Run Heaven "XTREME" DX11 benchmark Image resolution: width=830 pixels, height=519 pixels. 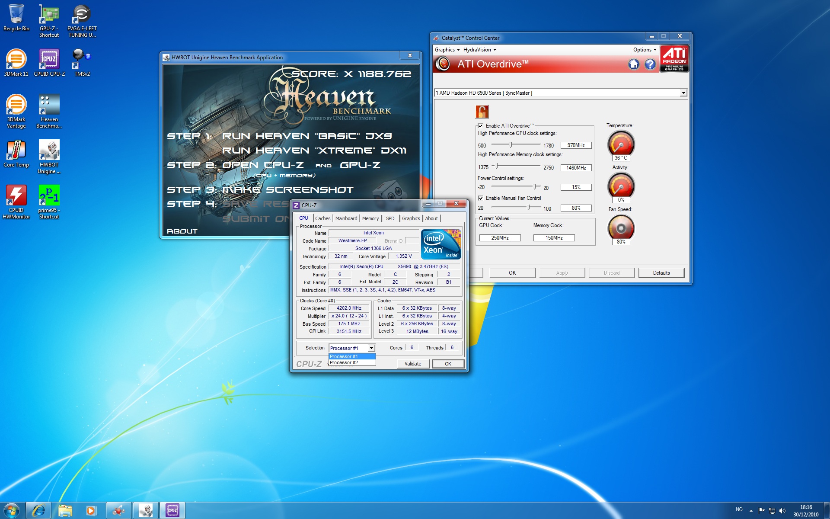pos(314,151)
